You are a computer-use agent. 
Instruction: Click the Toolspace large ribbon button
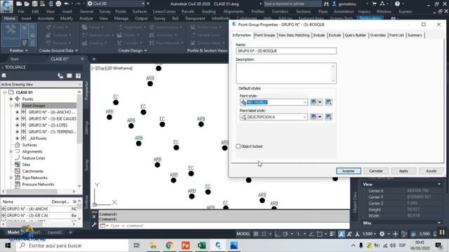[11, 35]
